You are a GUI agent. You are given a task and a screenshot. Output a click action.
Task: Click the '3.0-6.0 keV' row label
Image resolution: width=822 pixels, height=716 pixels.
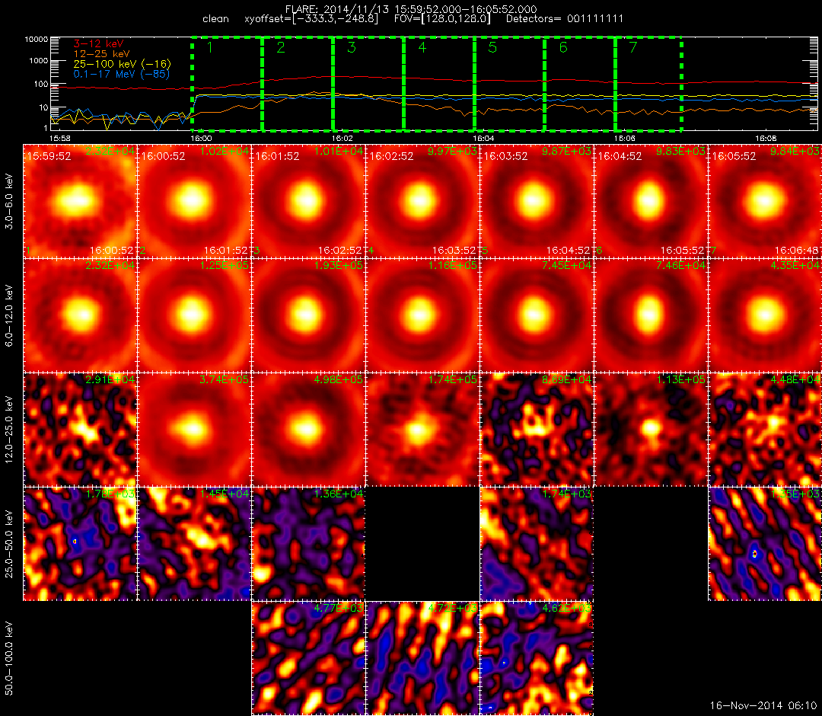[x=9, y=201]
